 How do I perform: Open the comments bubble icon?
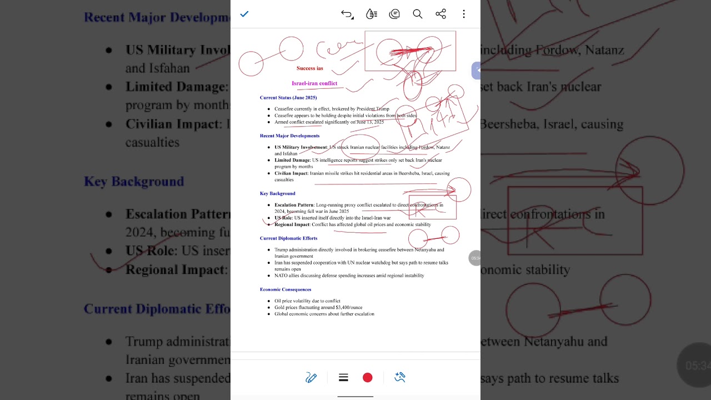pyautogui.click(x=394, y=14)
